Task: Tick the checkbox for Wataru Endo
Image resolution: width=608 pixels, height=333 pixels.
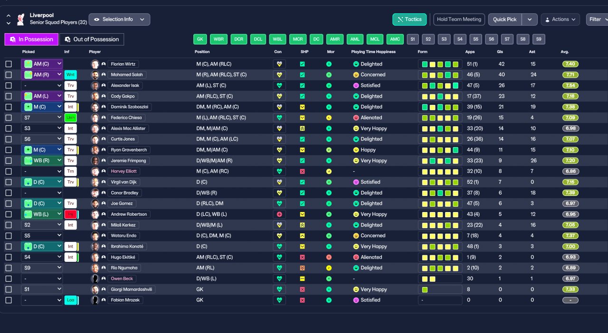Action: (9, 236)
